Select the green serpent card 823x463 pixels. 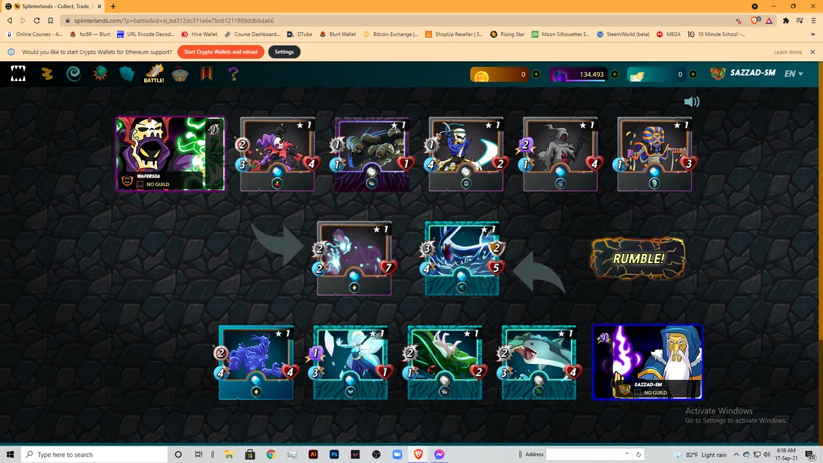(445, 363)
